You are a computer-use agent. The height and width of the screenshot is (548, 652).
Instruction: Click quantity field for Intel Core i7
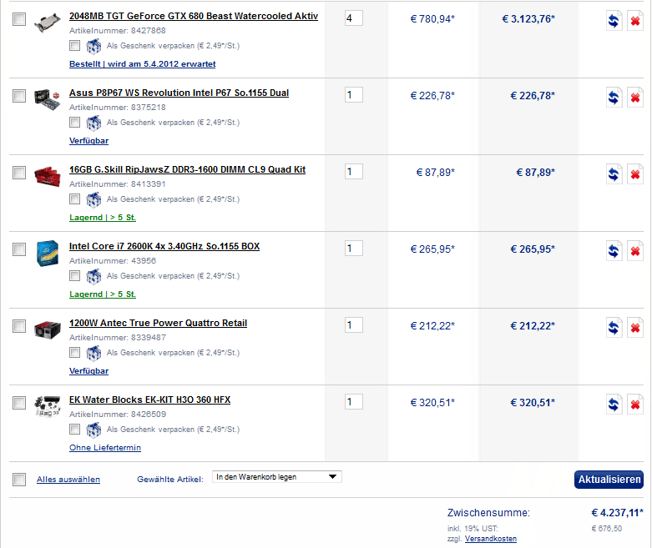(x=354, y=249)
